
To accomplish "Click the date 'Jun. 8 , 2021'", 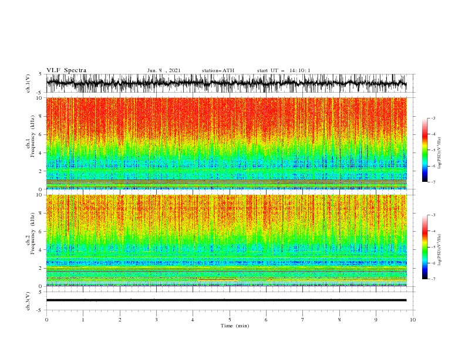I will [x=164, y=70].
